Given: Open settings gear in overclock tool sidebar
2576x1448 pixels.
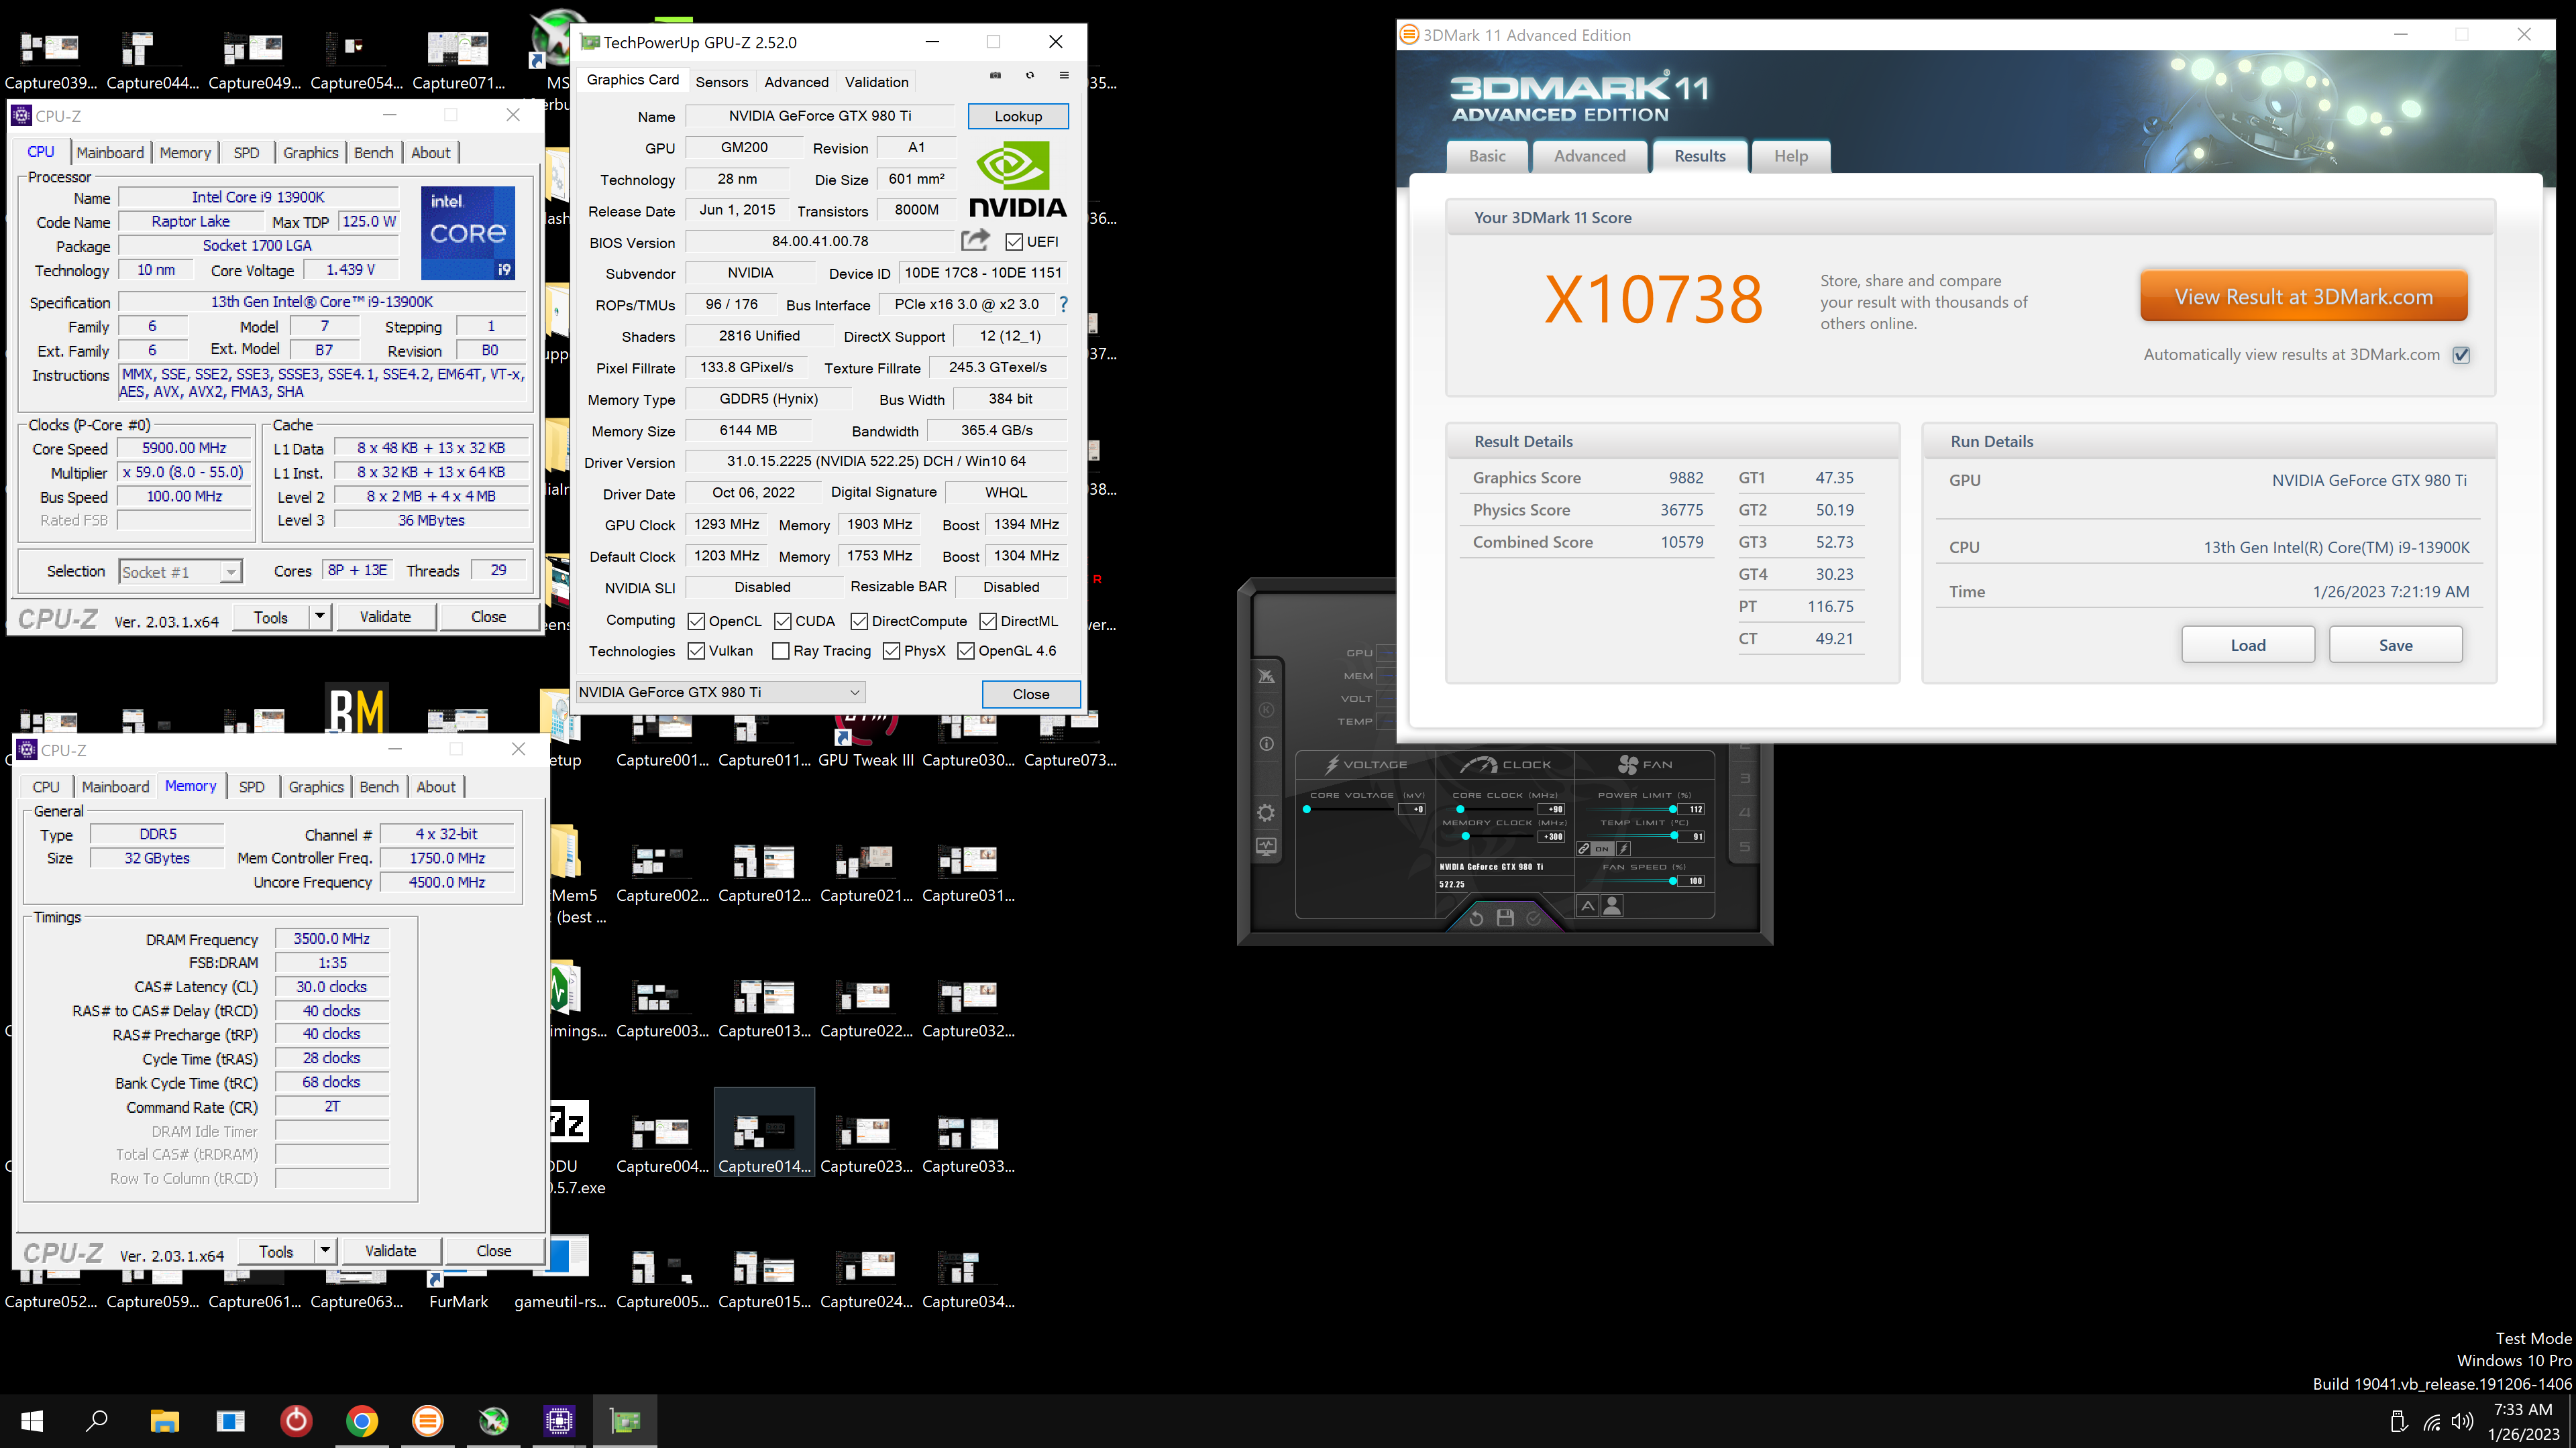Looking at the screenshot, I should (1266, 812).
